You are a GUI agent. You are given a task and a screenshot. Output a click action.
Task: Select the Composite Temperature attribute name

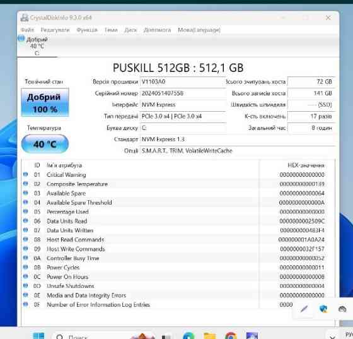coord(77,184)
